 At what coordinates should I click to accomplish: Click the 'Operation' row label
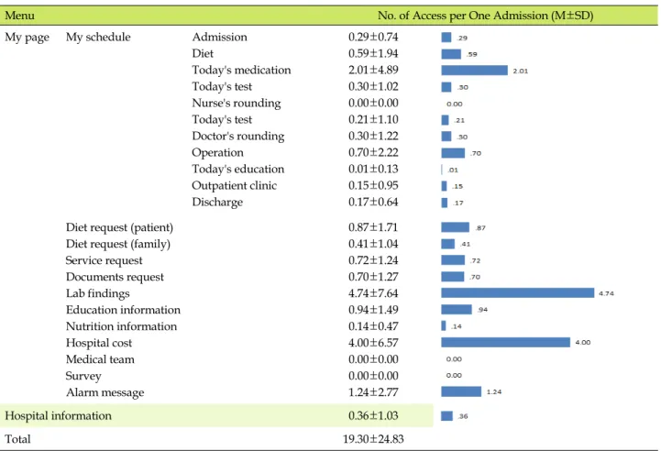217,152
